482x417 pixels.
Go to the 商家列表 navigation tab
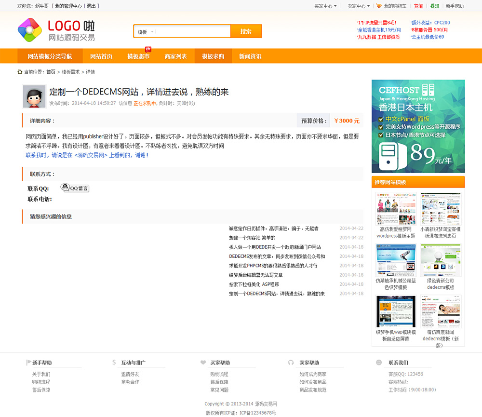click(x=175, y=56)
